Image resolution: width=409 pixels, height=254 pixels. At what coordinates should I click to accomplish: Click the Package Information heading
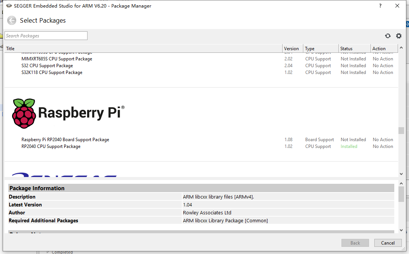tap(37, 188)
